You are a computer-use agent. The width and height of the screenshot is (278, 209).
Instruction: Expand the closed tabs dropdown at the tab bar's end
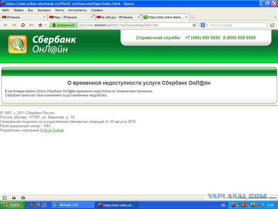pyautogui.click(x=275, y=17)
